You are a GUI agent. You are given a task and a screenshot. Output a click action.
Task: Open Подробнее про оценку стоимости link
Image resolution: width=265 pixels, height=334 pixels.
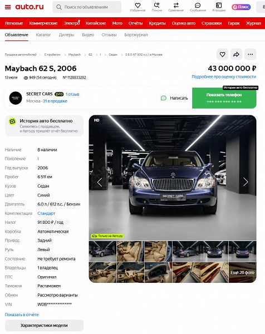pyautogui.click(x=224, y=77)
